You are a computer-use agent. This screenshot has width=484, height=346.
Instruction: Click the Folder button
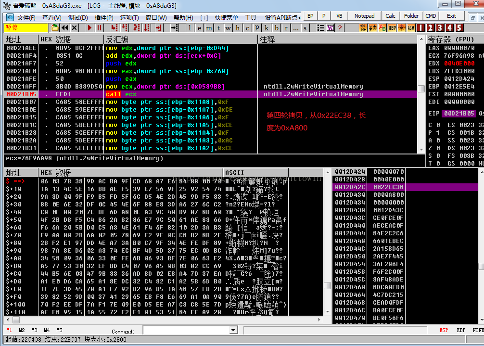tap(411, 16)
